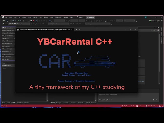Click the Watch 1 search box
Image resolution: width=164 pixels, height=123 pixels.
coord(8,66)
